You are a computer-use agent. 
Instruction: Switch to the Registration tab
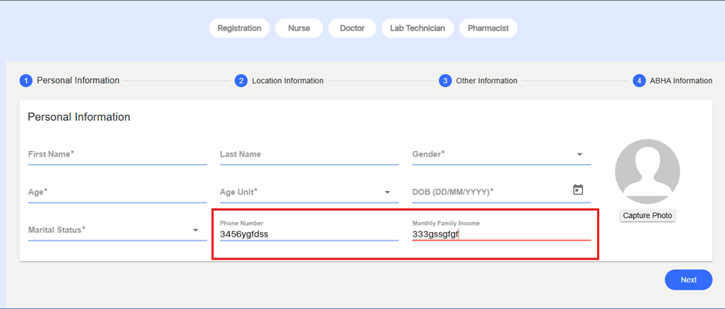(239, 29)
